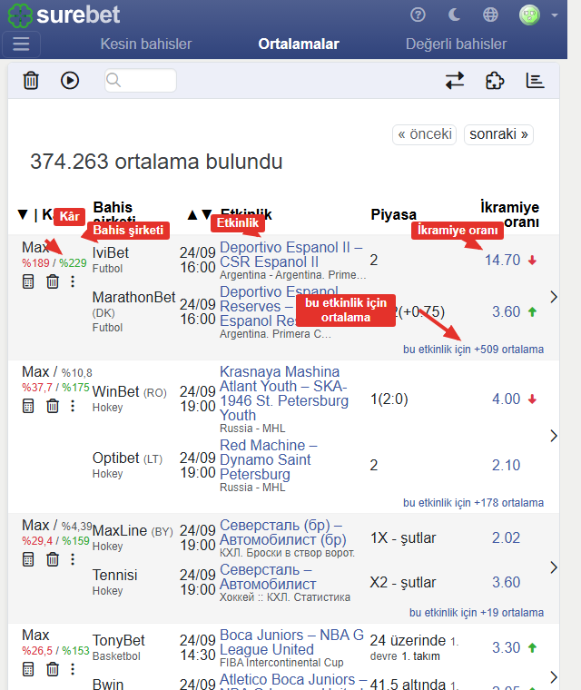Open calculator for TonyBet row
Image resolution: width=581 pixels, height=690 pixels.
click(x=28, y=669)
